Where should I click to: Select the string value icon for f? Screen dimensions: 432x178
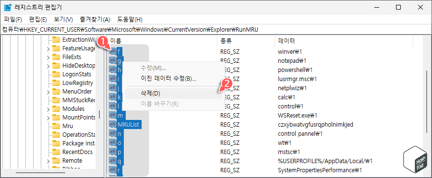coord(112,51)
